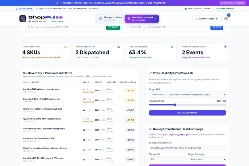Focus the Discount % field
Image resolution: width=249 pixels, height=166 pixels.
pyautogui.click(x=168, y=159)
